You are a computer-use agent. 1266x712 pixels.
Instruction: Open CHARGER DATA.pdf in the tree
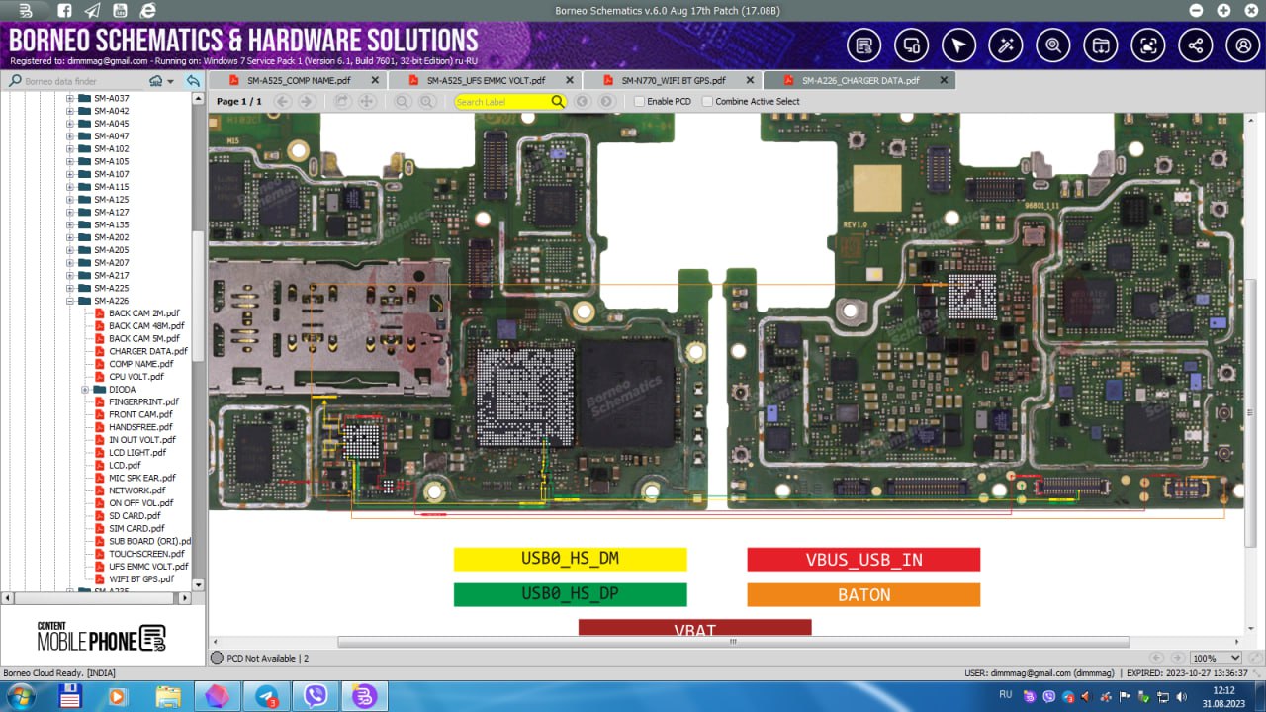click(x=147, y=351)
